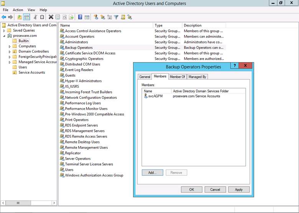Expand the Saved Queries tree node
The width and height of the screenshot is (299, 213).
[4, 30]
